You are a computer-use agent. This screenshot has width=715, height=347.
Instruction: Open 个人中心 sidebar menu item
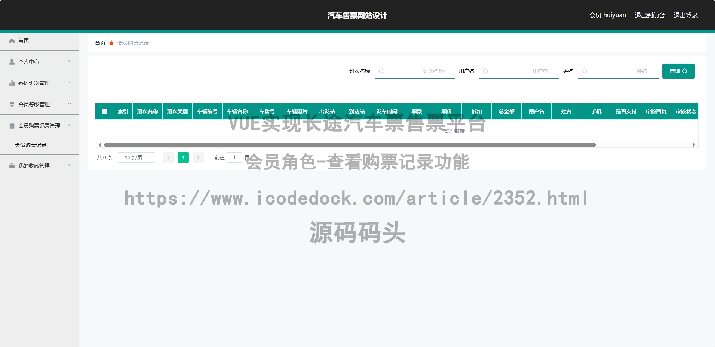click(x=39, y=62)
